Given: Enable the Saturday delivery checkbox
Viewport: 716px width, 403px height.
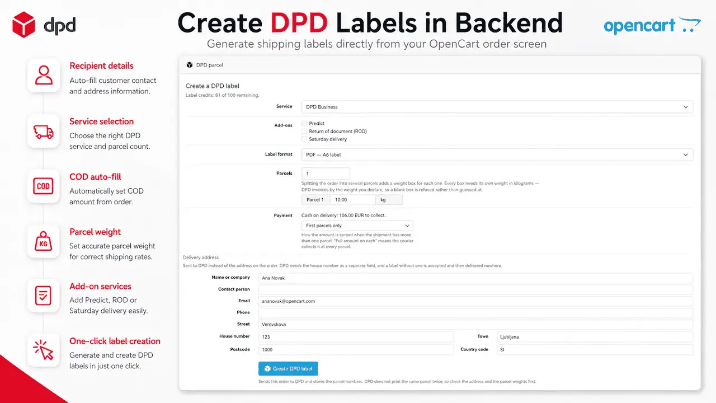Looking at the screenshot, I should [x=304, y=139].
